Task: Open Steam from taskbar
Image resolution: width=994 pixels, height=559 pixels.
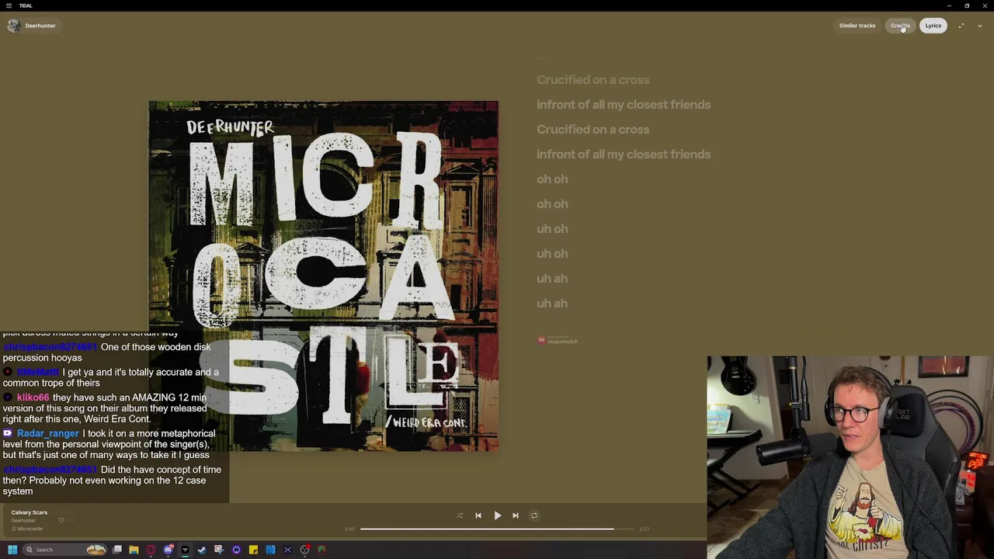Action: [x=202, y=550]
